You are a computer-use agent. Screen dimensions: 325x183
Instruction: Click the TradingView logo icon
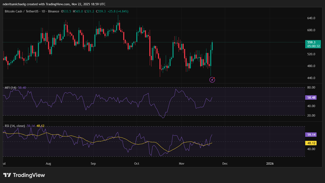[7, 175]
